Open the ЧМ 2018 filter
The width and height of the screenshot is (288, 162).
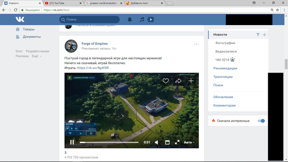(x=225, y=60)
